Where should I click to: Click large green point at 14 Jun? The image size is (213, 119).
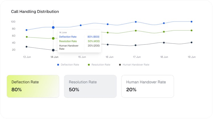53,38
